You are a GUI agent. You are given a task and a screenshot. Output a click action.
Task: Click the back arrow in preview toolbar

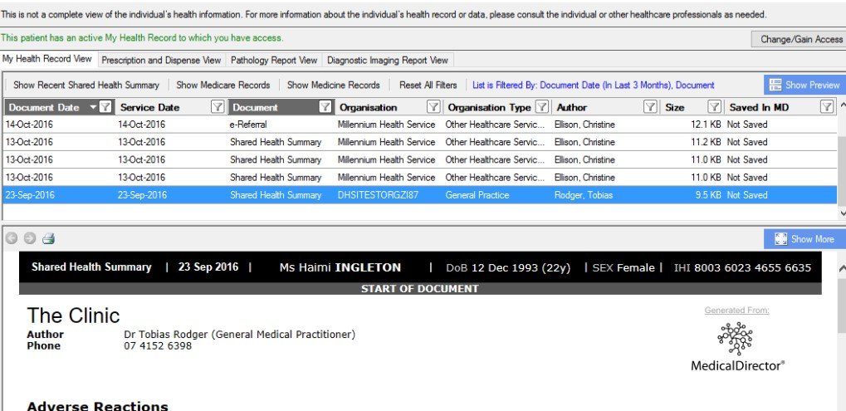[12, 238]
